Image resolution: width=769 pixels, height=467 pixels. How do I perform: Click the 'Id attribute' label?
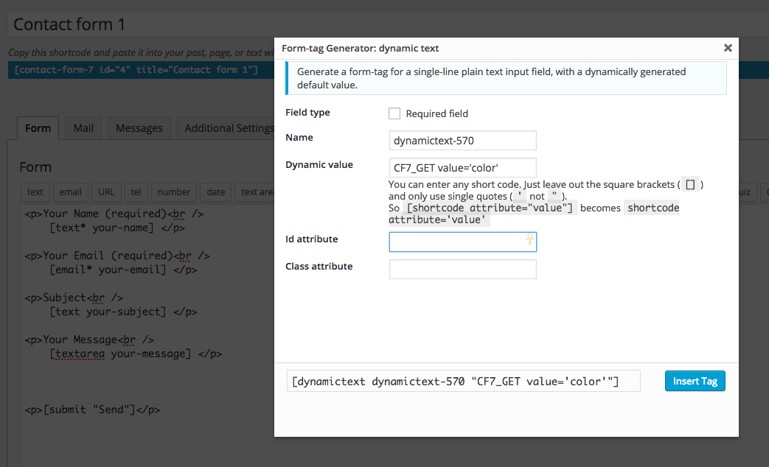[x=311, y=239]
